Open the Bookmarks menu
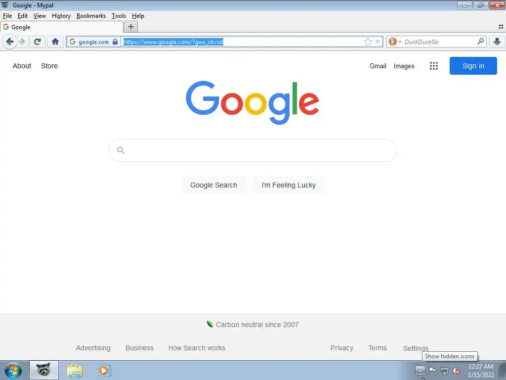Image resolution: width=506 pixels, height=380 pixels. point(91,16)
